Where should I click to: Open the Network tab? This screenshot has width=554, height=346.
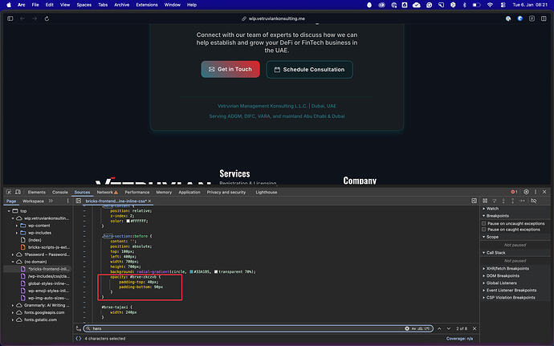pos(107,192)
